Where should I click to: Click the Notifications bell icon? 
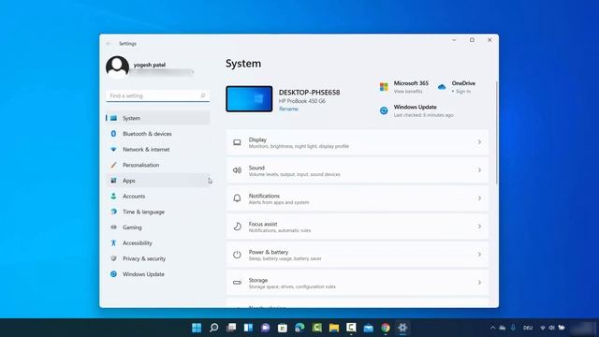(x=237, y=198)
